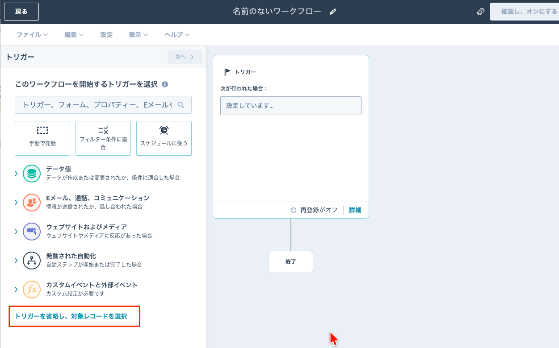Viewport: 559px width, 348px height.
Task: Select the スケジュールに従う trigger card
Action: tap(164, 138)
